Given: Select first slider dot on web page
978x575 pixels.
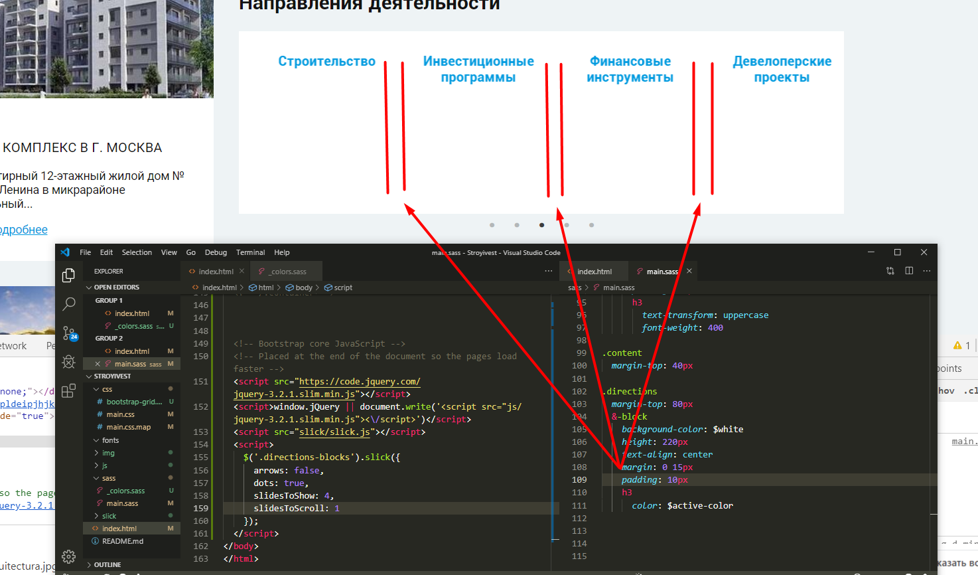Looking at the screenshot, I should click(492, 225).
